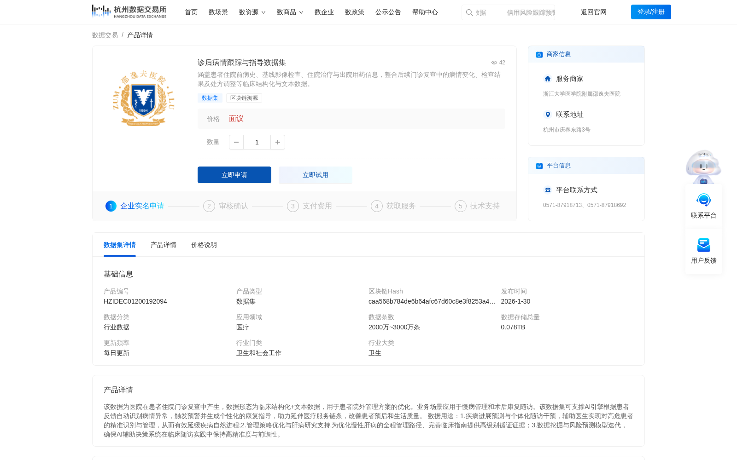Click the 数据集 tag
Viewport: 737px width, 460px height.
coord(210,98)
